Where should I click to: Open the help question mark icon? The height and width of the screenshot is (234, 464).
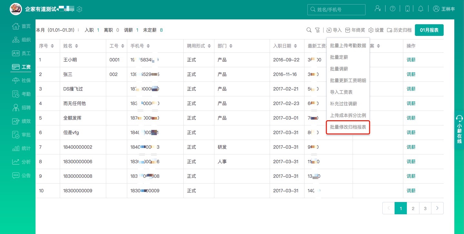(393, 9)
